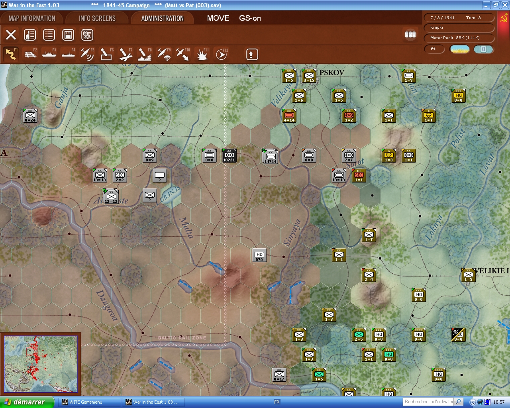Open the démarrer Start menu
Viewport: 510px width, 408px height.
pos(27,402)
